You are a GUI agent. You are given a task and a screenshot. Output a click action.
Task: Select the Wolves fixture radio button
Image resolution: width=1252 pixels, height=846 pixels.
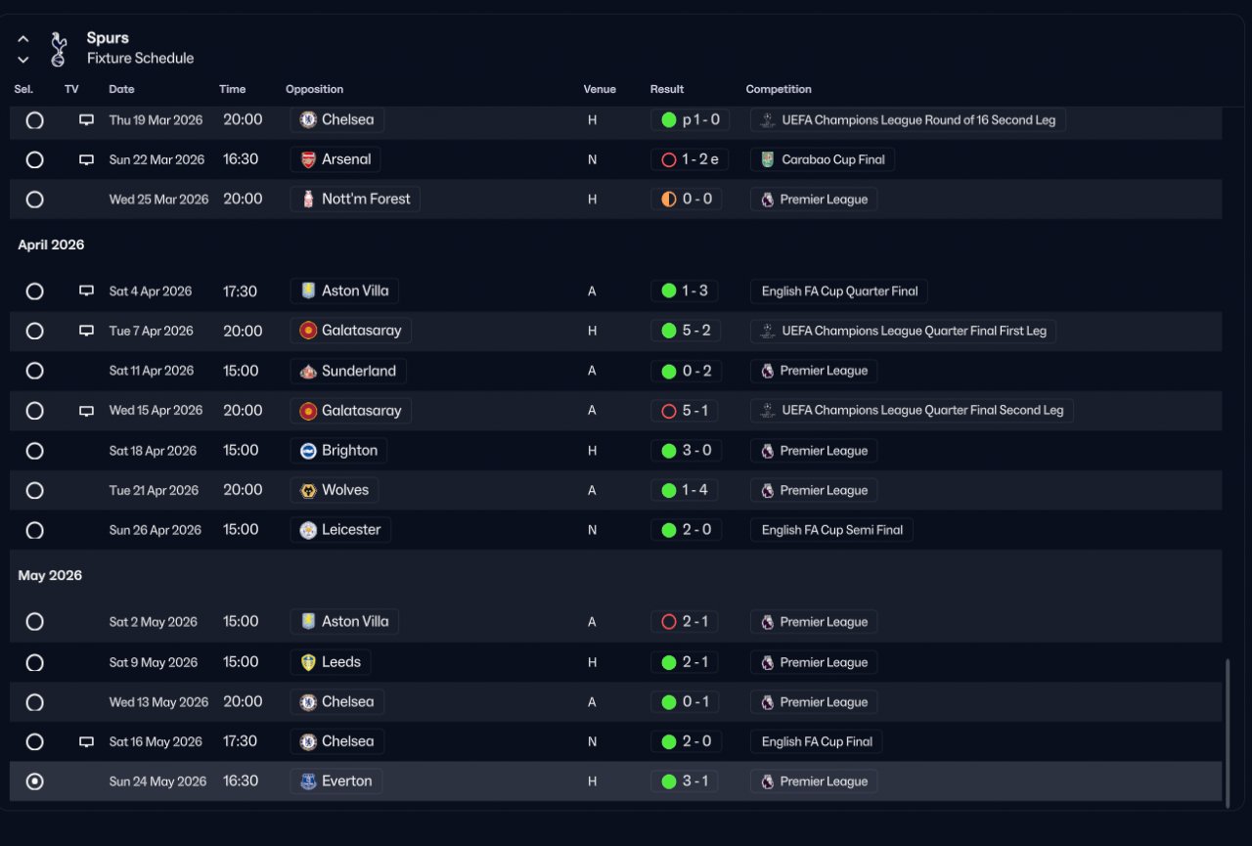pyautogui.click(x=34, y=490)
